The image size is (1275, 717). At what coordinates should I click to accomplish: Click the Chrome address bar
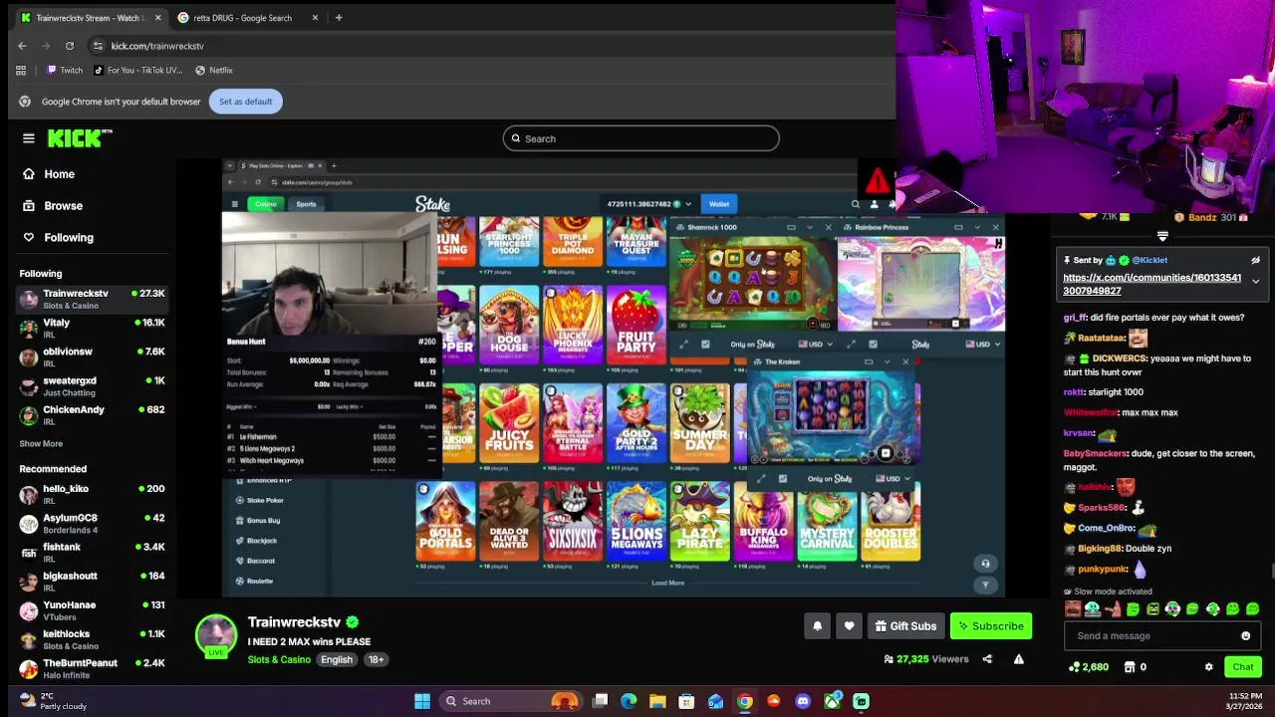pyautogui.click(x=488, y=46)
